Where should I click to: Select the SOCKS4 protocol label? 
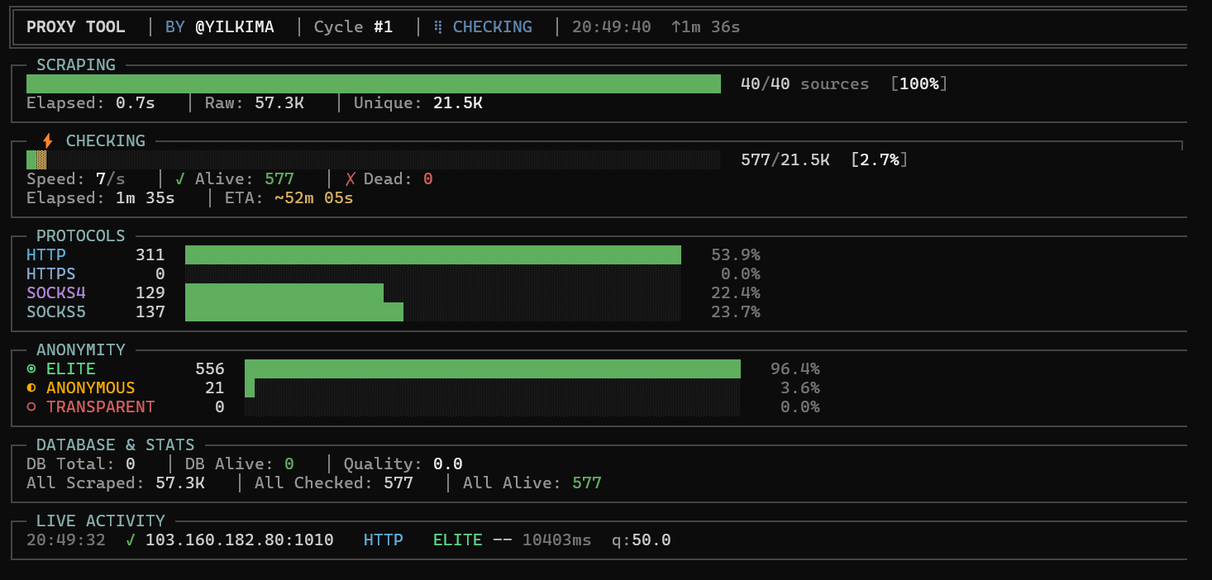tap(56, 293)
